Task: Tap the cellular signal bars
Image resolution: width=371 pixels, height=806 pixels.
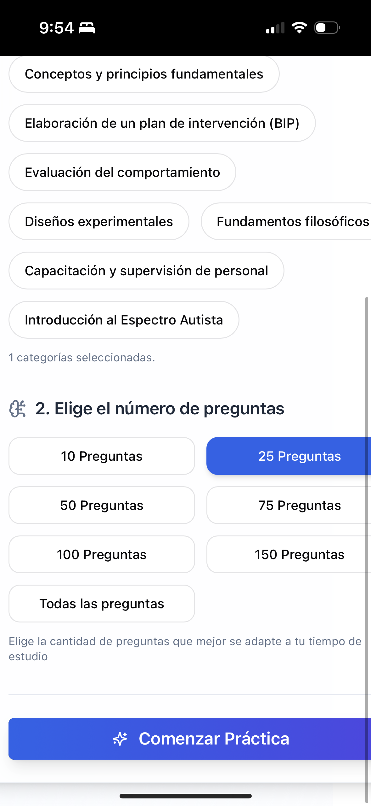Action: pyautogui.click(x=275, y=28)
